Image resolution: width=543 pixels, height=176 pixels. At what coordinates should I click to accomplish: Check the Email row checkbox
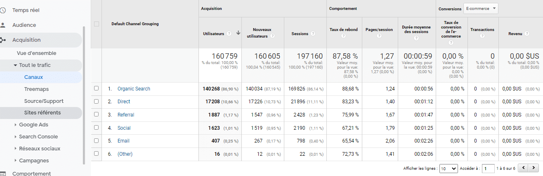(97, 140)
